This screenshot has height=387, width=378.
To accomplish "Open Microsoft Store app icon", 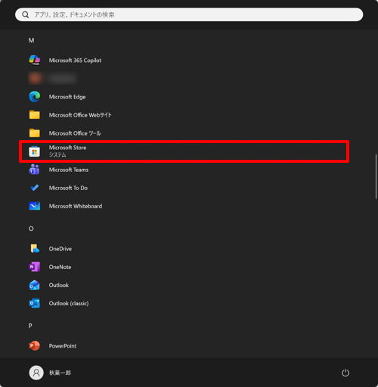I will tap(34, 151).
